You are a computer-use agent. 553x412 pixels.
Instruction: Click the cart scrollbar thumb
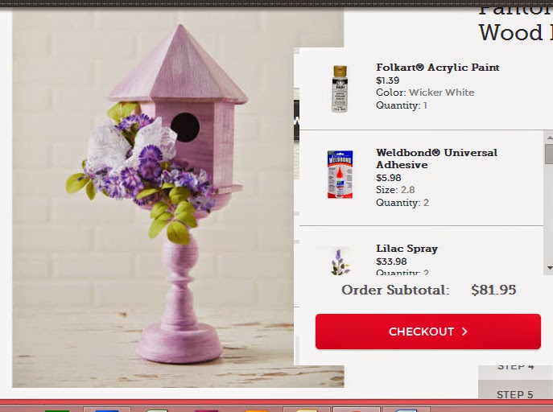pos(549,154)
